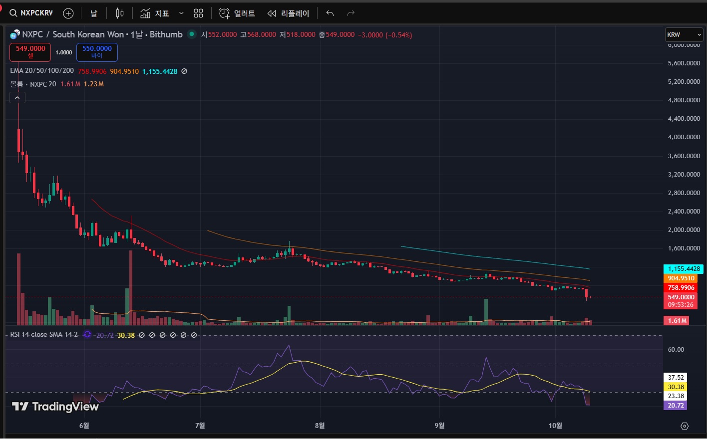
Task: Redo the last chart action
Action: 351,13
